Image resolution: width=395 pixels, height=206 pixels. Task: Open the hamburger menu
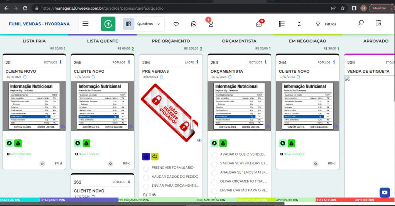coord(86,24)
